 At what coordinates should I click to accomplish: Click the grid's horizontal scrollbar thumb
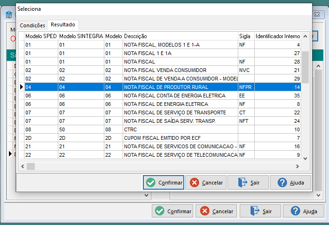point(31,166)
